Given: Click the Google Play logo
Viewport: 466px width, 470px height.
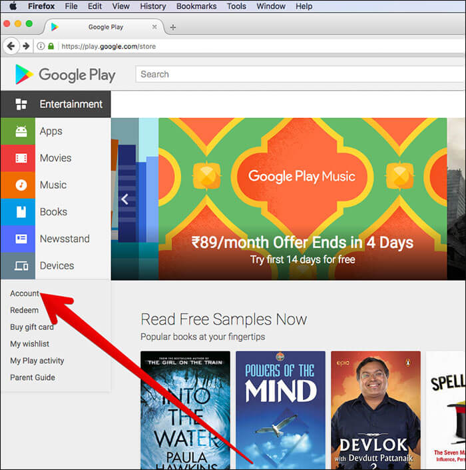Looking at the screenshot, I should (x=65, y=75).
